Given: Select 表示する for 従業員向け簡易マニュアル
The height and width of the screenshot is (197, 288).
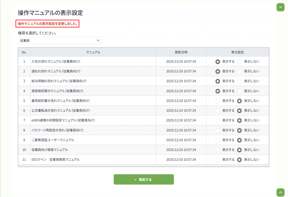Looking at the screenshot, I should (x=218, y=150).
